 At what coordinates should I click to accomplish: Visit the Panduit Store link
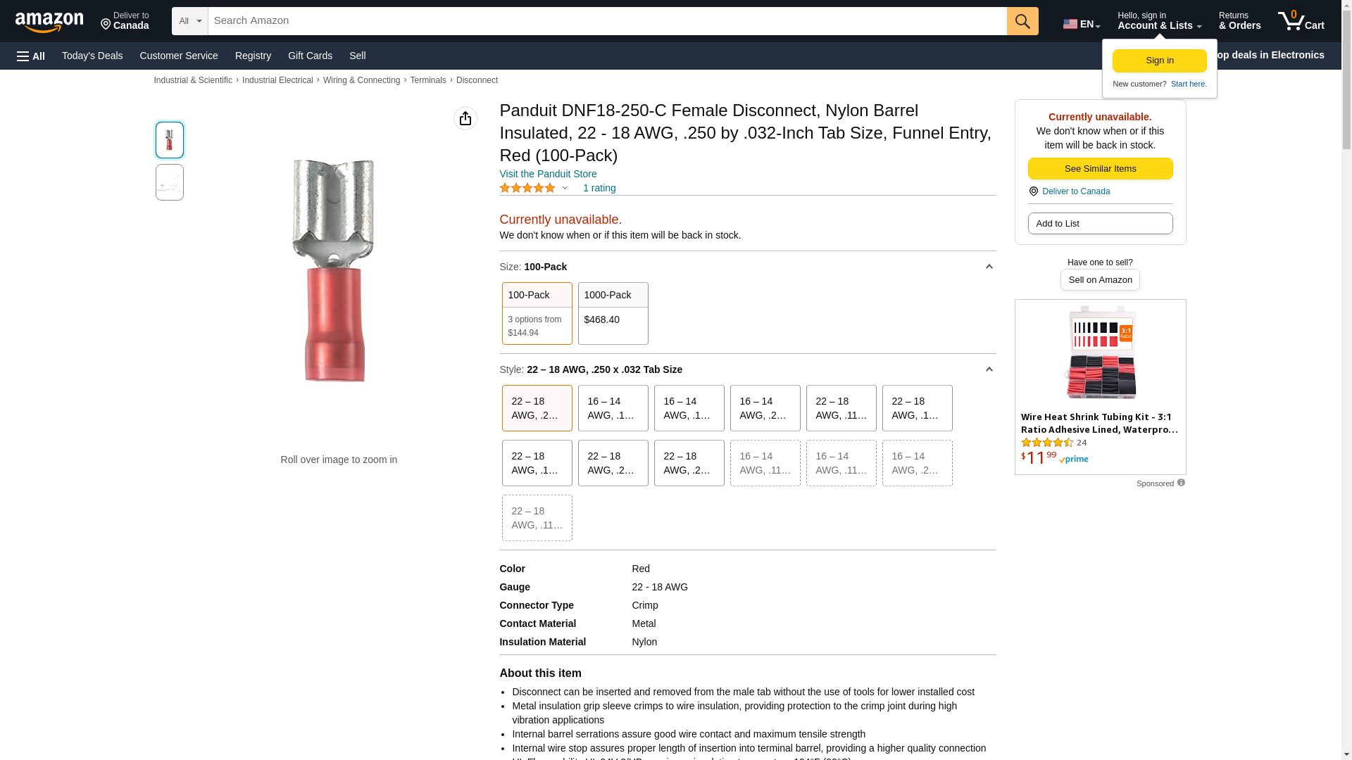[x=548, y=174]
